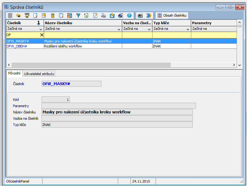
Task: Sort by the Parametry column header
Action: 213,23
